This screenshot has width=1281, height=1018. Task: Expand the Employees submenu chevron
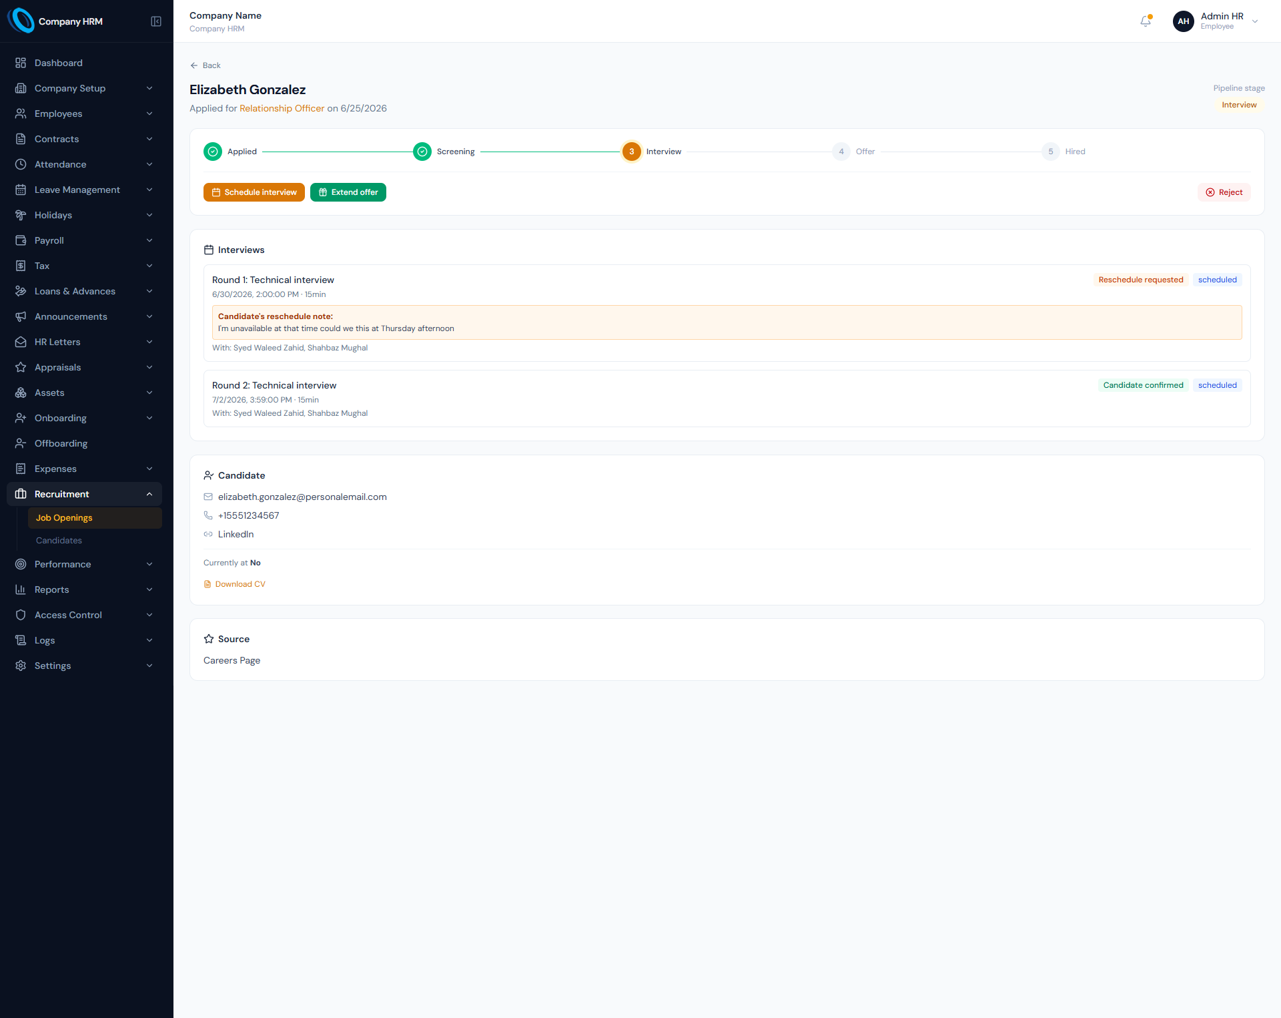click(149, 113)
